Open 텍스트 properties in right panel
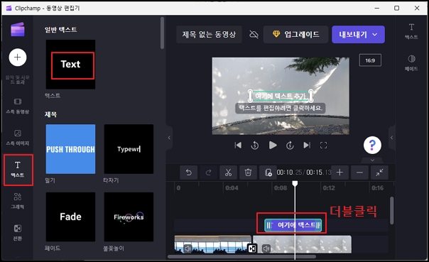The image size is (429, 262). 411,31
